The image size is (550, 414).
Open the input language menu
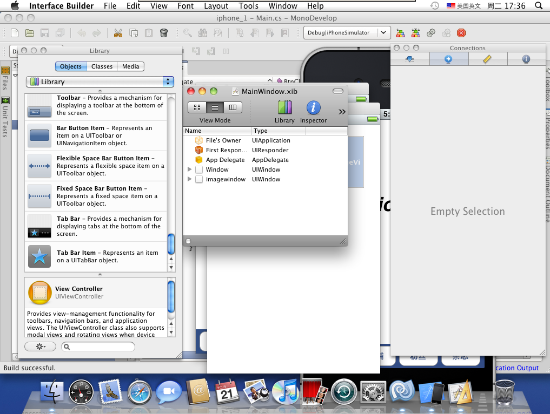(463, 5)
